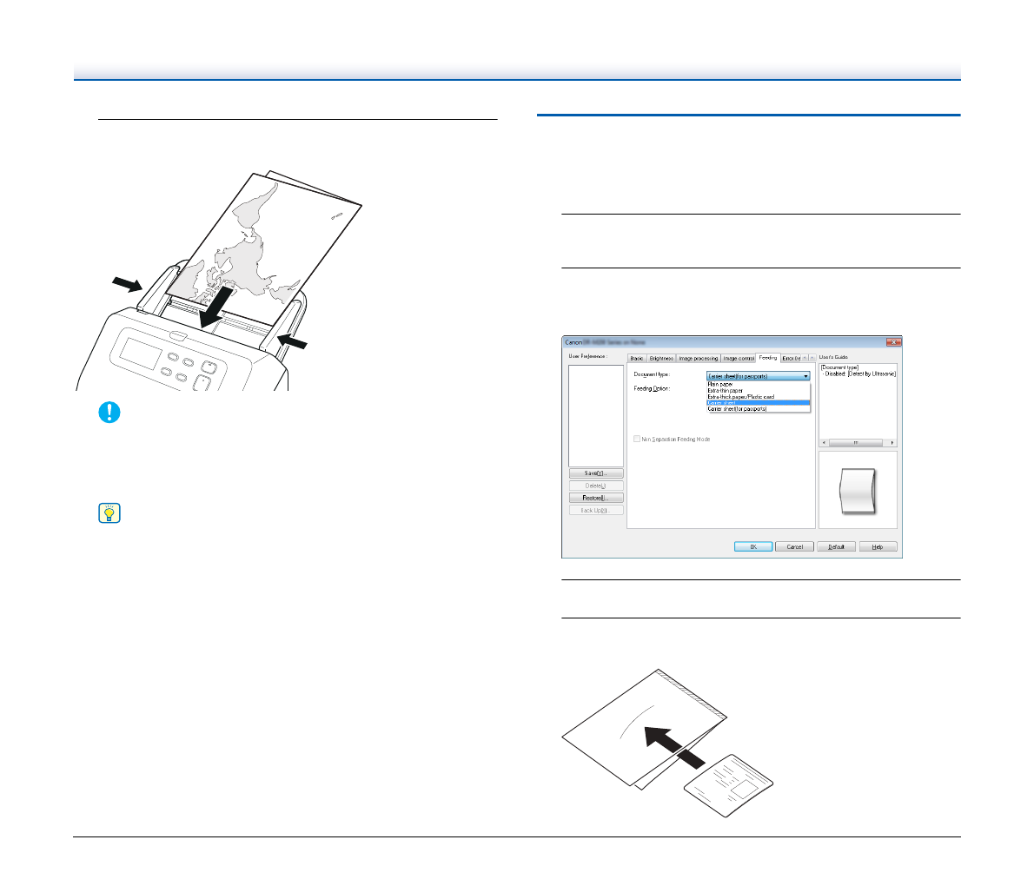Click the blue exclamation important icon

click(x=109, y=413)
